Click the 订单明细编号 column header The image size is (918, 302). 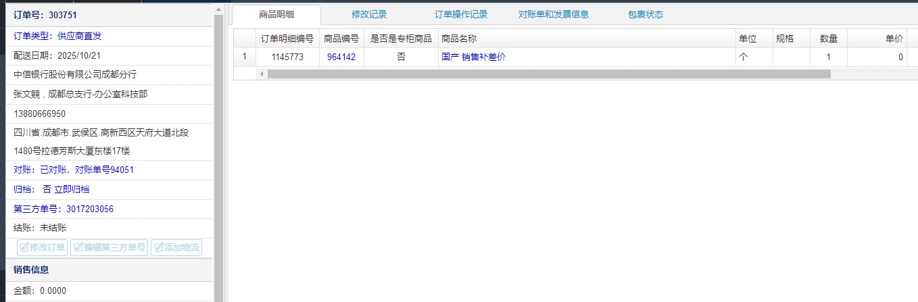(x=287, y=39)
